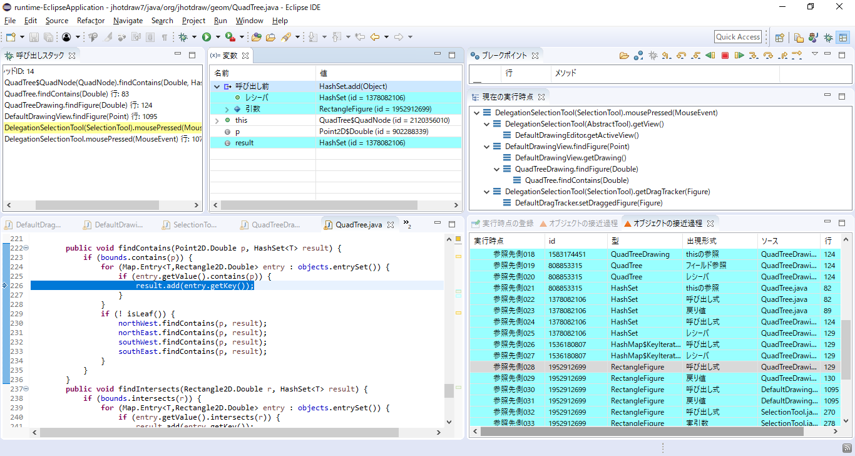Image resolution: width=855 pixels, height=456 pixels.
Task: Click the Step Into icon in Breakpoints view
Action: [x=754, y=55]
